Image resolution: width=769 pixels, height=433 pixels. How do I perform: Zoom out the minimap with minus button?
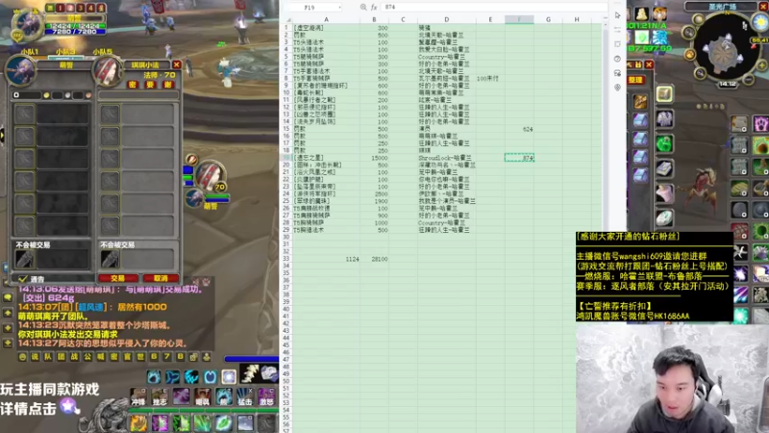click(749, 79)
